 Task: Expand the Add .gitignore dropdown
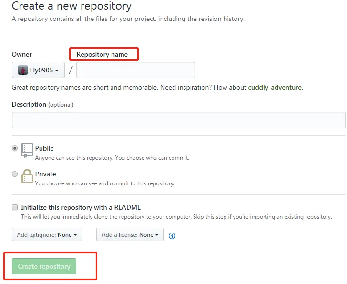click(x=47, y=234)
